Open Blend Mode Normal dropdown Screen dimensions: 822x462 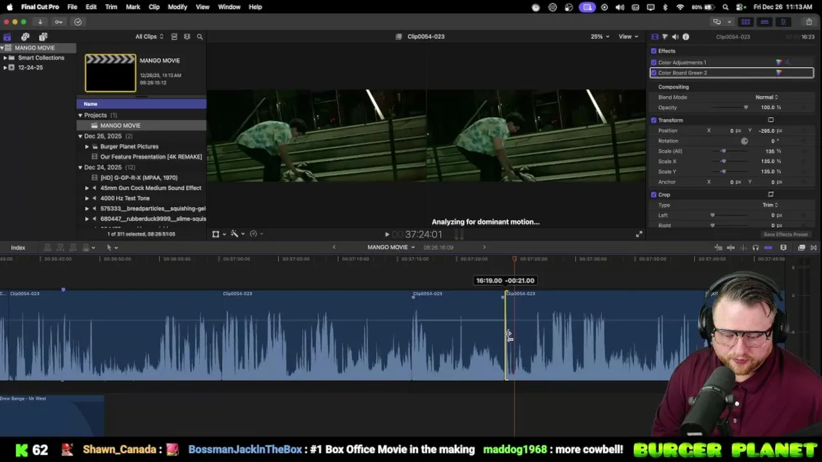tap(766, 97)
